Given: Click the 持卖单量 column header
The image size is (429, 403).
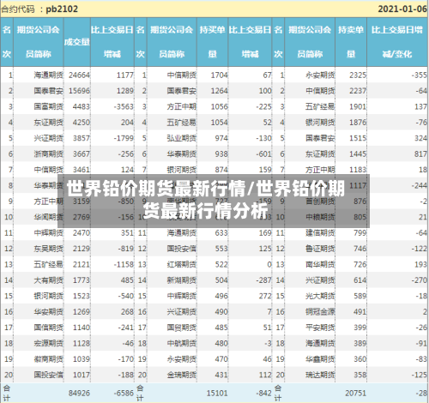Looking at the screenshot, I should coord(351,42).
